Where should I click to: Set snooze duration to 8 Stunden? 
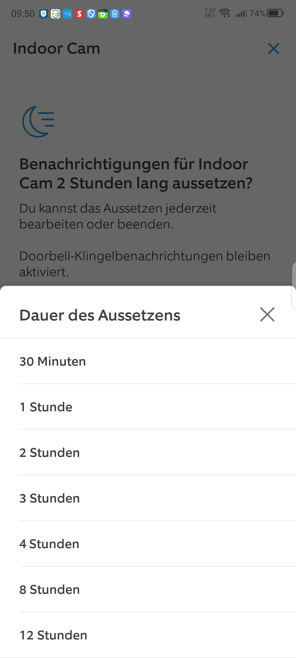50,590
